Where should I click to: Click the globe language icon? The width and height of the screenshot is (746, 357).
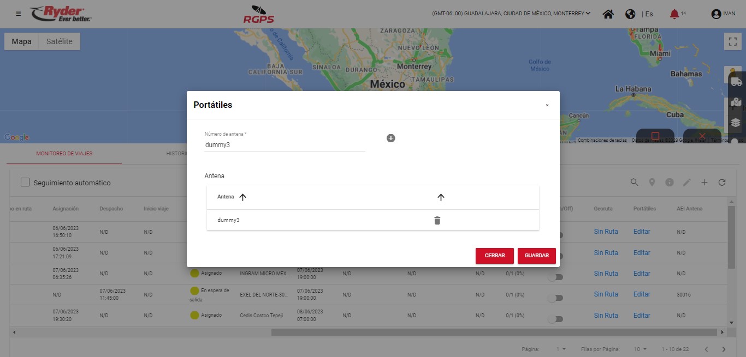(630, 14)
